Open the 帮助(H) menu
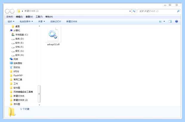 pos(49,17)
